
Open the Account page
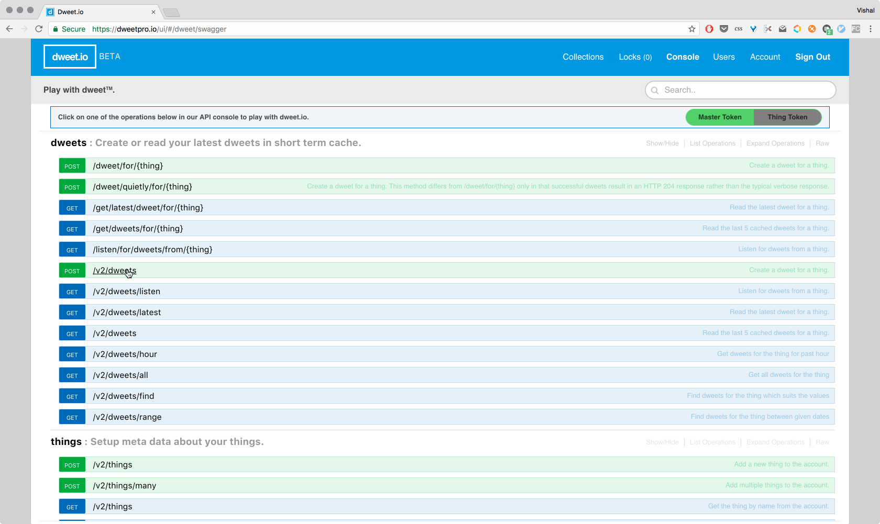[765, 57]
